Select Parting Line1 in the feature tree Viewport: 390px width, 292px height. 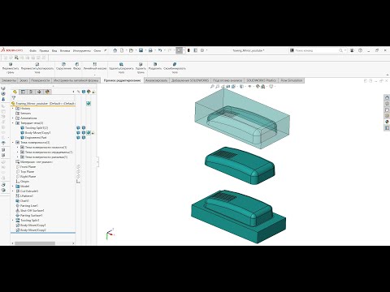coord(27,206)
